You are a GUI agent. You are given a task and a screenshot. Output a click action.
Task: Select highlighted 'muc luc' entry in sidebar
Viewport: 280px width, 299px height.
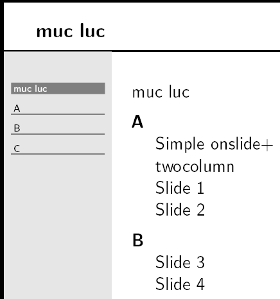coord(58,89)
